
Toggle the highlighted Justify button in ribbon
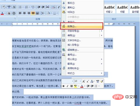[33, 13]
